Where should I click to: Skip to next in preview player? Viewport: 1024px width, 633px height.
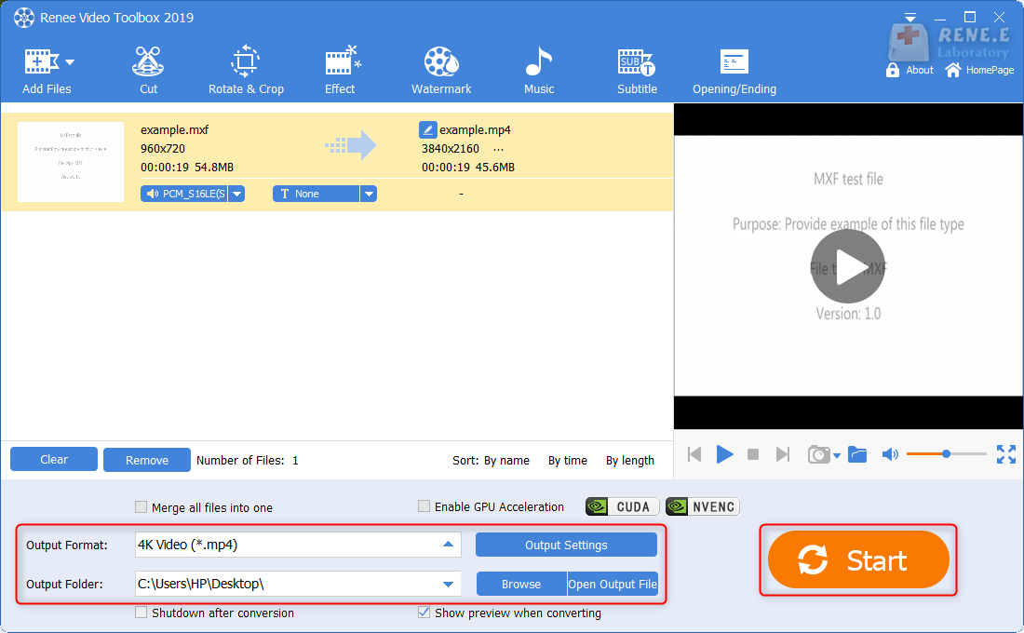click(x=782, y=454)
